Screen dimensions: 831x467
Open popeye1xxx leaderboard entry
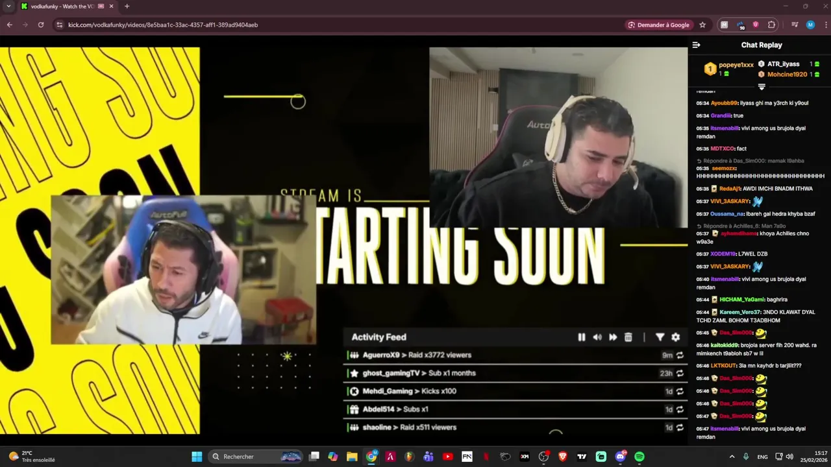pyautogui.click(x=729, y=68)
